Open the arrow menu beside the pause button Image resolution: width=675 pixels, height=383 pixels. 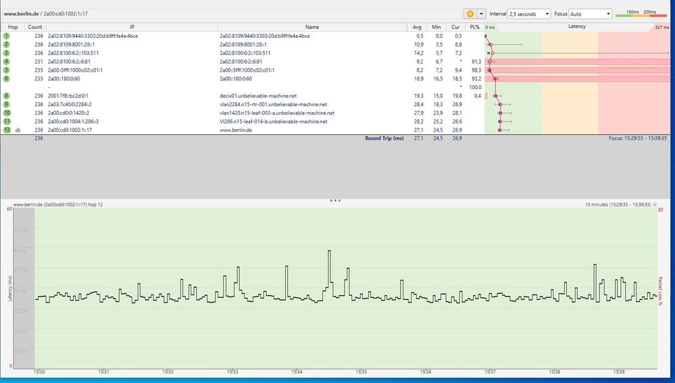pos(481,14)
